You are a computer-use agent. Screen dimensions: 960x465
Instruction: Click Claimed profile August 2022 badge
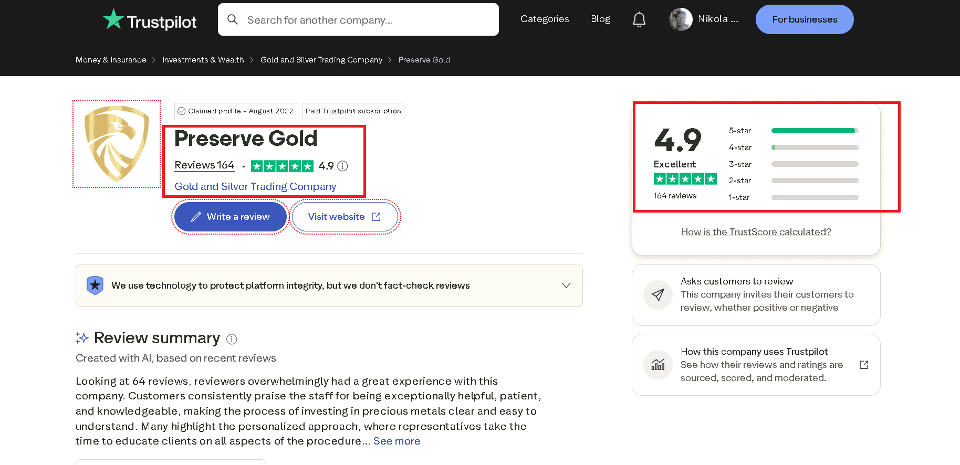coord(236,111)
